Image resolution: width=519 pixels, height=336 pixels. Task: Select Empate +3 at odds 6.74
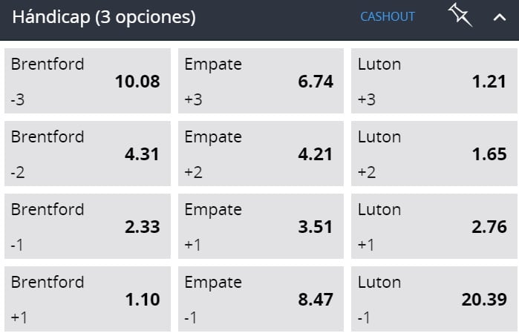click(261, 81)
